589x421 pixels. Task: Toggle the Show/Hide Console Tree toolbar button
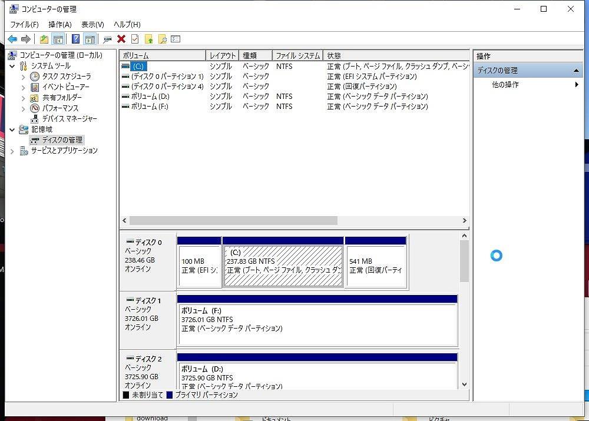[x=58, y=39]
